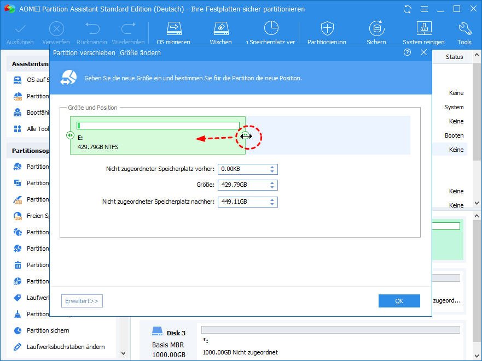Click the Bootfähig media sidebar icon
The image size is (482, 361).
click(x=18, y=113)
